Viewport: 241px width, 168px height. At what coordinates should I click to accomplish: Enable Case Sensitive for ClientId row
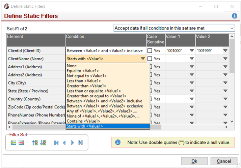[150, 51]
